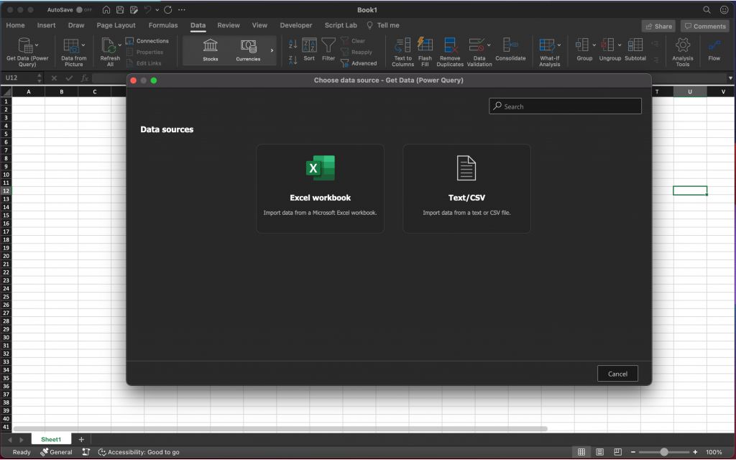Toggle the AutoSave switch

pos(83,10)
